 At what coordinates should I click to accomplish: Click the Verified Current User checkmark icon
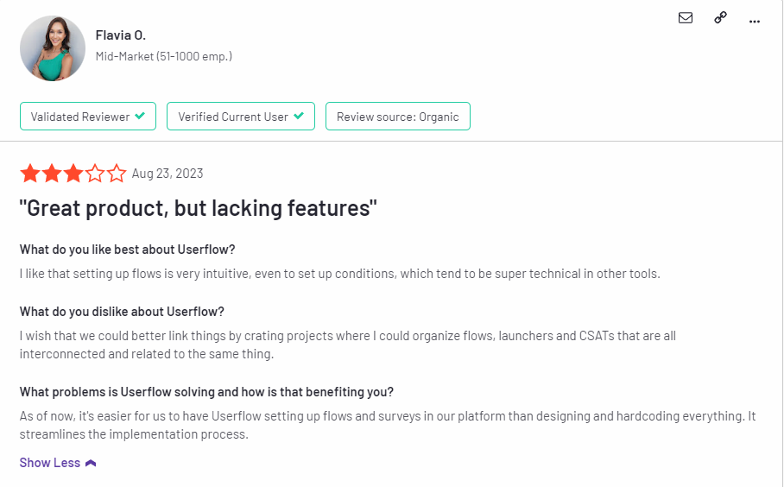point(299,117)
